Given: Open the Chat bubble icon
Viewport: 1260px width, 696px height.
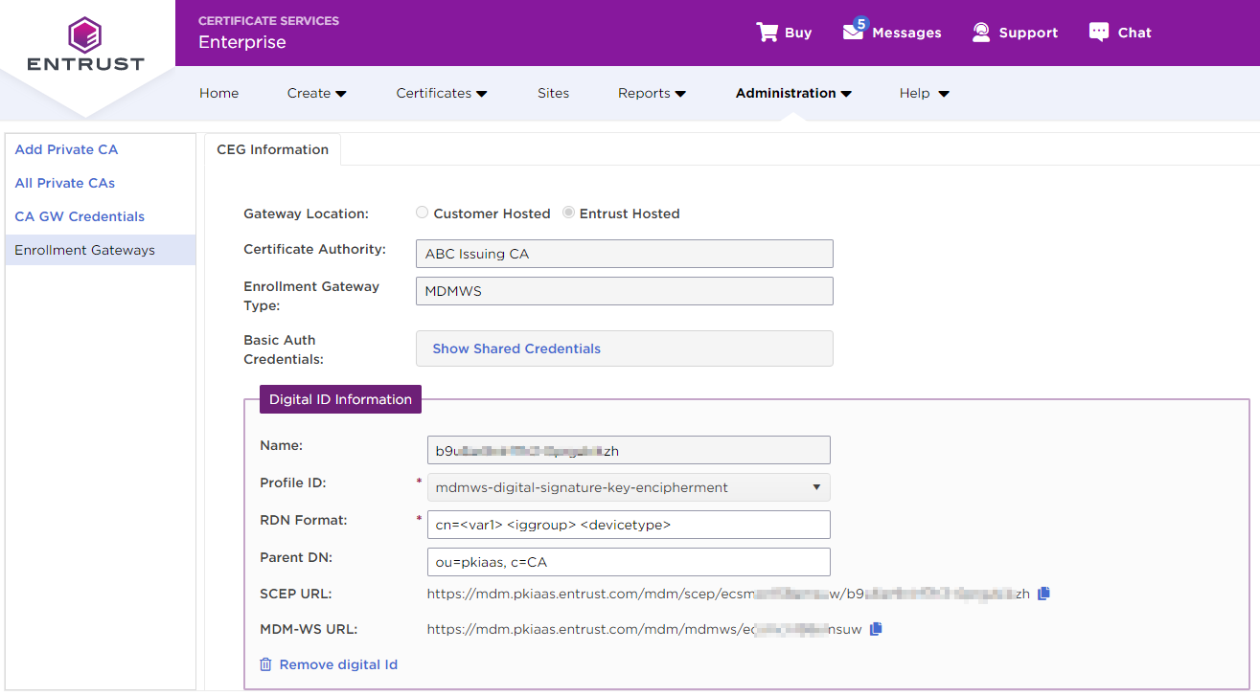Looking at the screenshot, I should click(x=1099, y=32).
